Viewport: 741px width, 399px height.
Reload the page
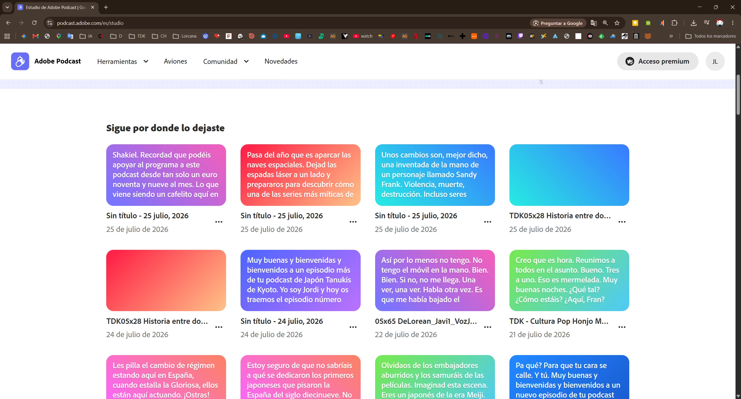[34, 23]
